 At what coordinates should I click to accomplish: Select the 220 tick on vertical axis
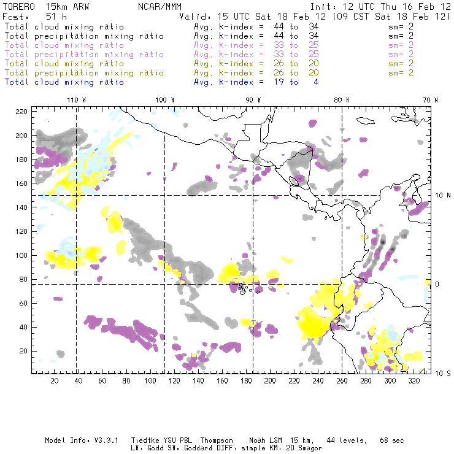[x=22, y=111]
